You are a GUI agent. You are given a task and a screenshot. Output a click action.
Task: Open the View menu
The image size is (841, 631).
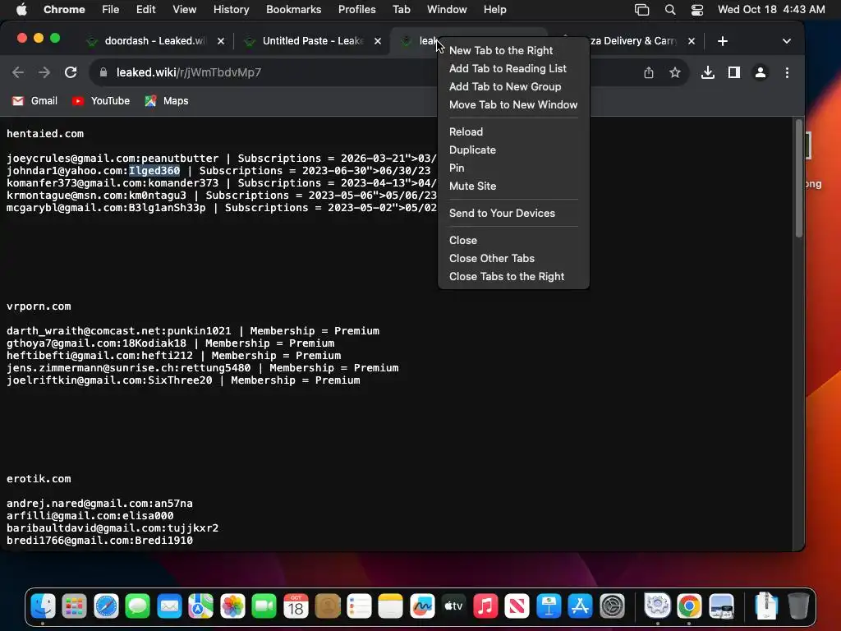point(185,10)
